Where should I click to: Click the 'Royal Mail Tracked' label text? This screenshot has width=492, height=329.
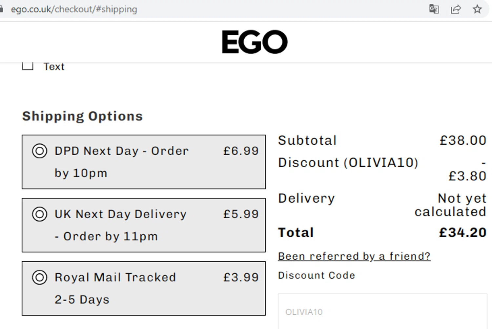115,278
